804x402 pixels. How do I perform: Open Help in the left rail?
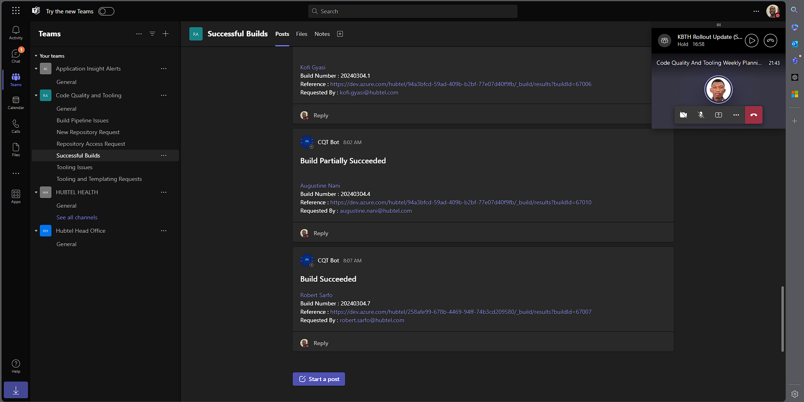tap(16, 366)
